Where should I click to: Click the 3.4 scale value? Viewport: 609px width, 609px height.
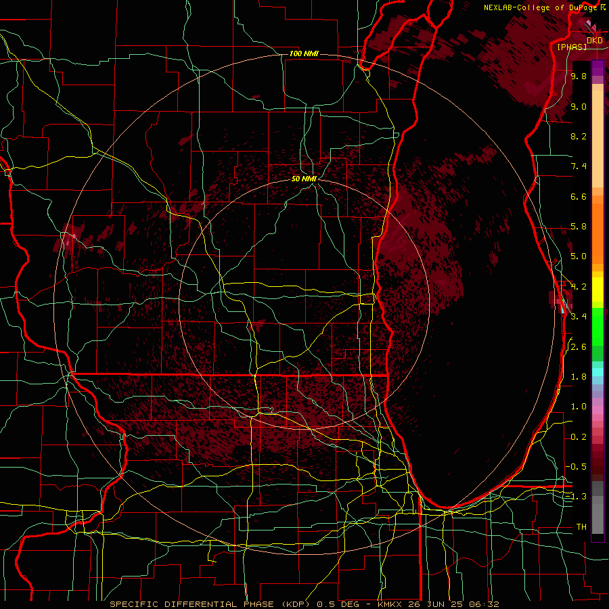pyautogui.click(x=579, y=317)
